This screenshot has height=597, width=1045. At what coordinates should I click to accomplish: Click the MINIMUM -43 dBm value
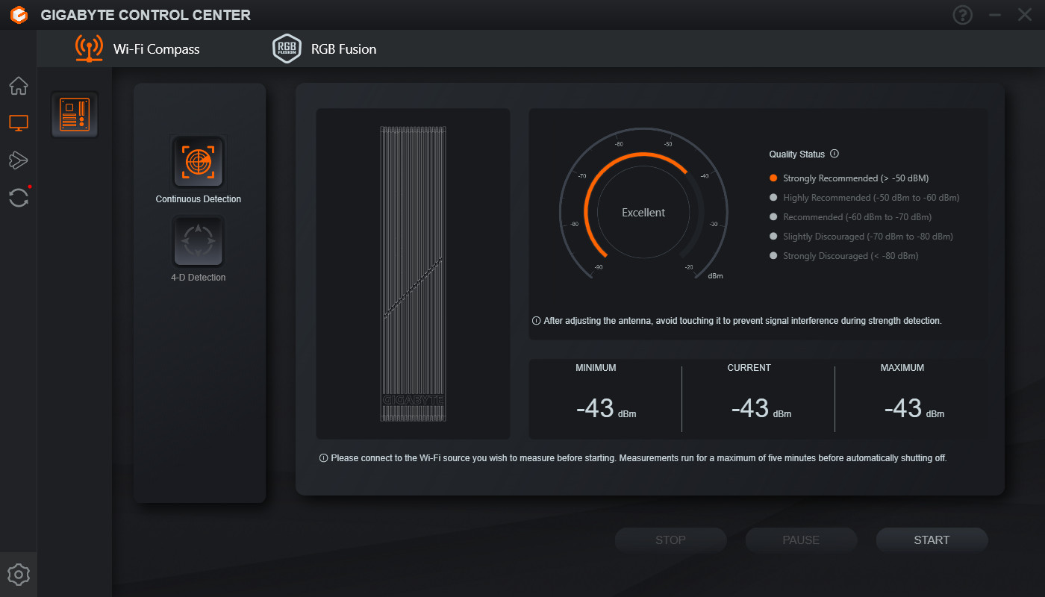click(x=605, y=408)
